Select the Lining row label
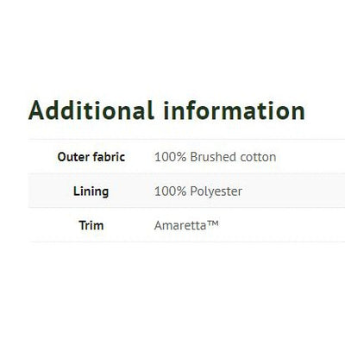345x345 pixels. [x=91, y=191]
